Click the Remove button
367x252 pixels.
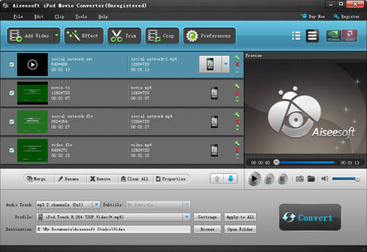[x=100, y=179]
